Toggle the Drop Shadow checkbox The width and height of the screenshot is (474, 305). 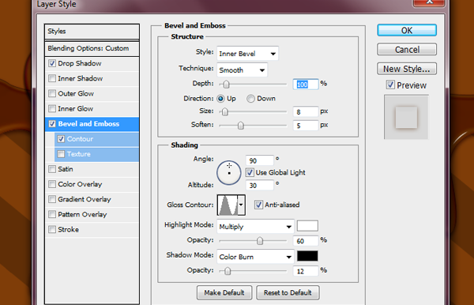[52, 63]
